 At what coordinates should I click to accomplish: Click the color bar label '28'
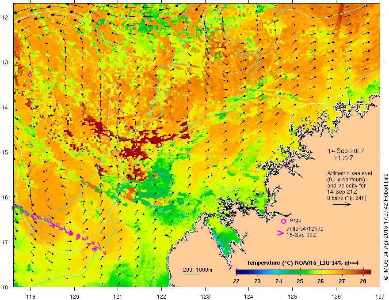363,281
